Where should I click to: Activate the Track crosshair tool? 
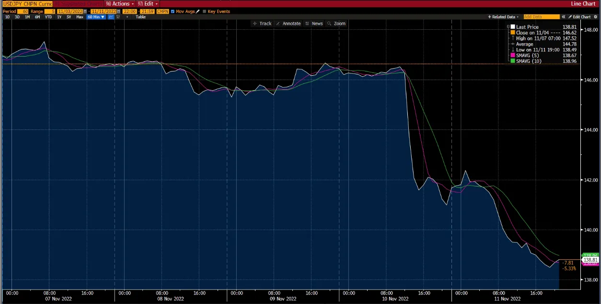[x=262, y=23]
